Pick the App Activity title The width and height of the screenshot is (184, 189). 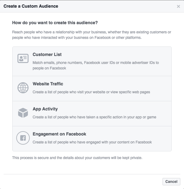click(45, 109)
